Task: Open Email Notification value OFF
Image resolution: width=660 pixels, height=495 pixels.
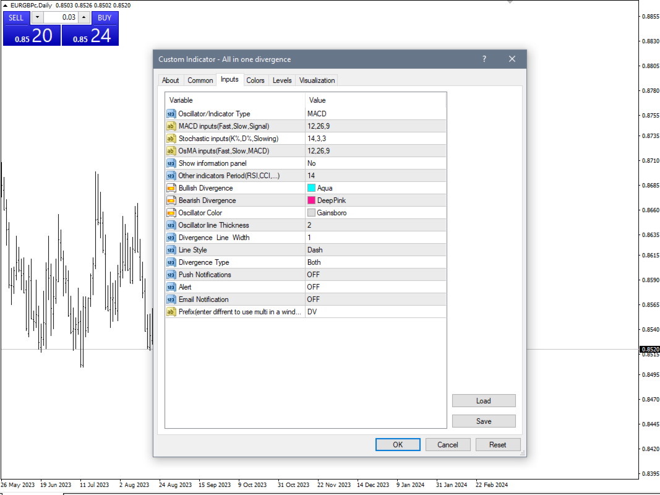Action: pos(375,299)
